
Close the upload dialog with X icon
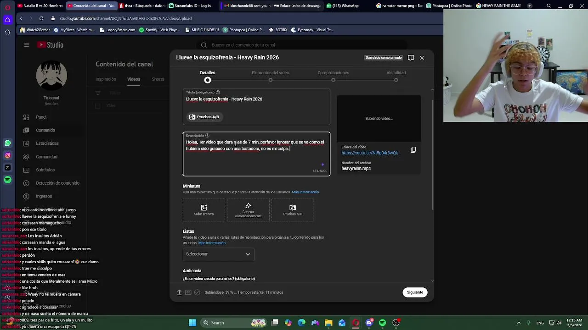(422, 58)
